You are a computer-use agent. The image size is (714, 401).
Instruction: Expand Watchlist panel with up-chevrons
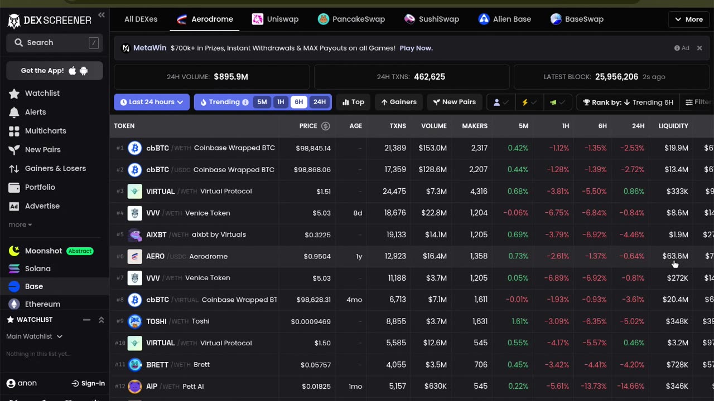[101, 320]
